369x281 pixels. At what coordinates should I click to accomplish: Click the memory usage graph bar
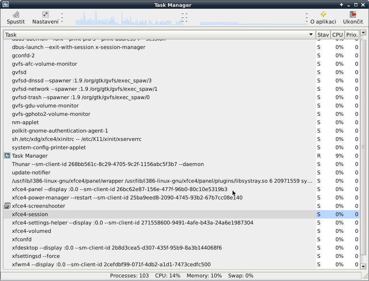[253, 23]
